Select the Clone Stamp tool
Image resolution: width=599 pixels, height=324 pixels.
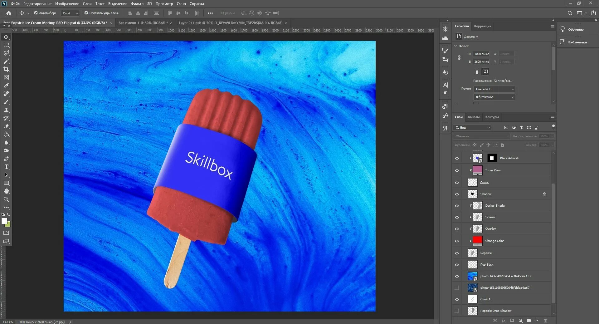tap(6, 110)
